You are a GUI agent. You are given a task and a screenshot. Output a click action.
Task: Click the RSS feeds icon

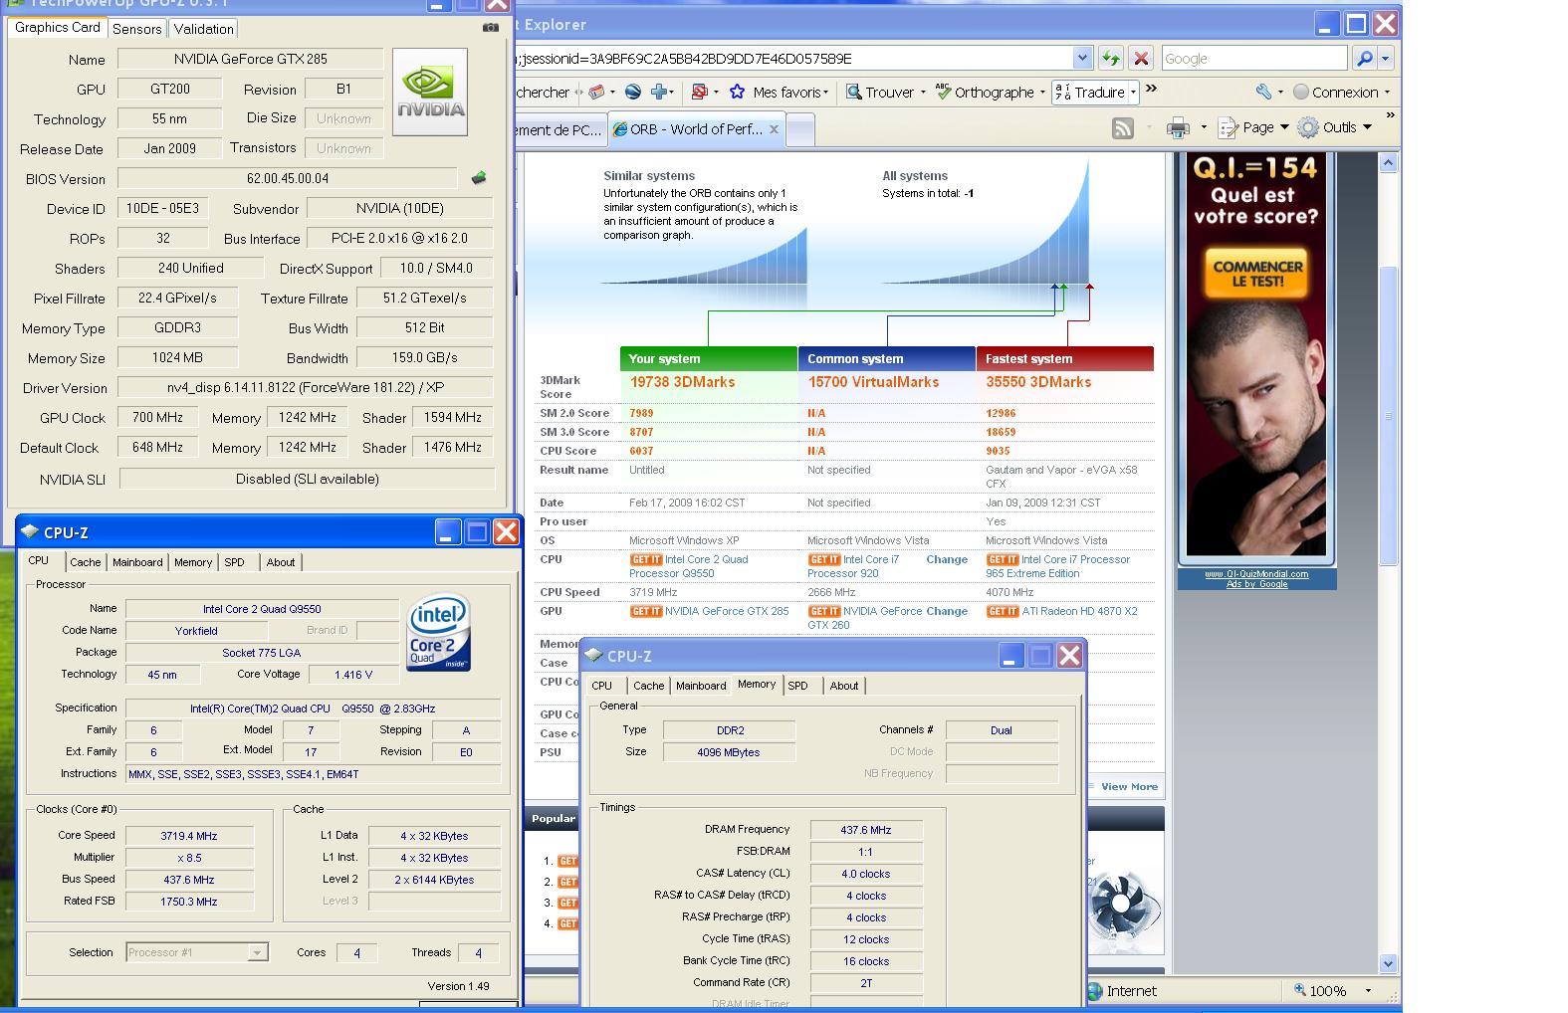1123,127
